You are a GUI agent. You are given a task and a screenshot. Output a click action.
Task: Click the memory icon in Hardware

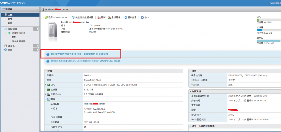[x=48, y=90]
